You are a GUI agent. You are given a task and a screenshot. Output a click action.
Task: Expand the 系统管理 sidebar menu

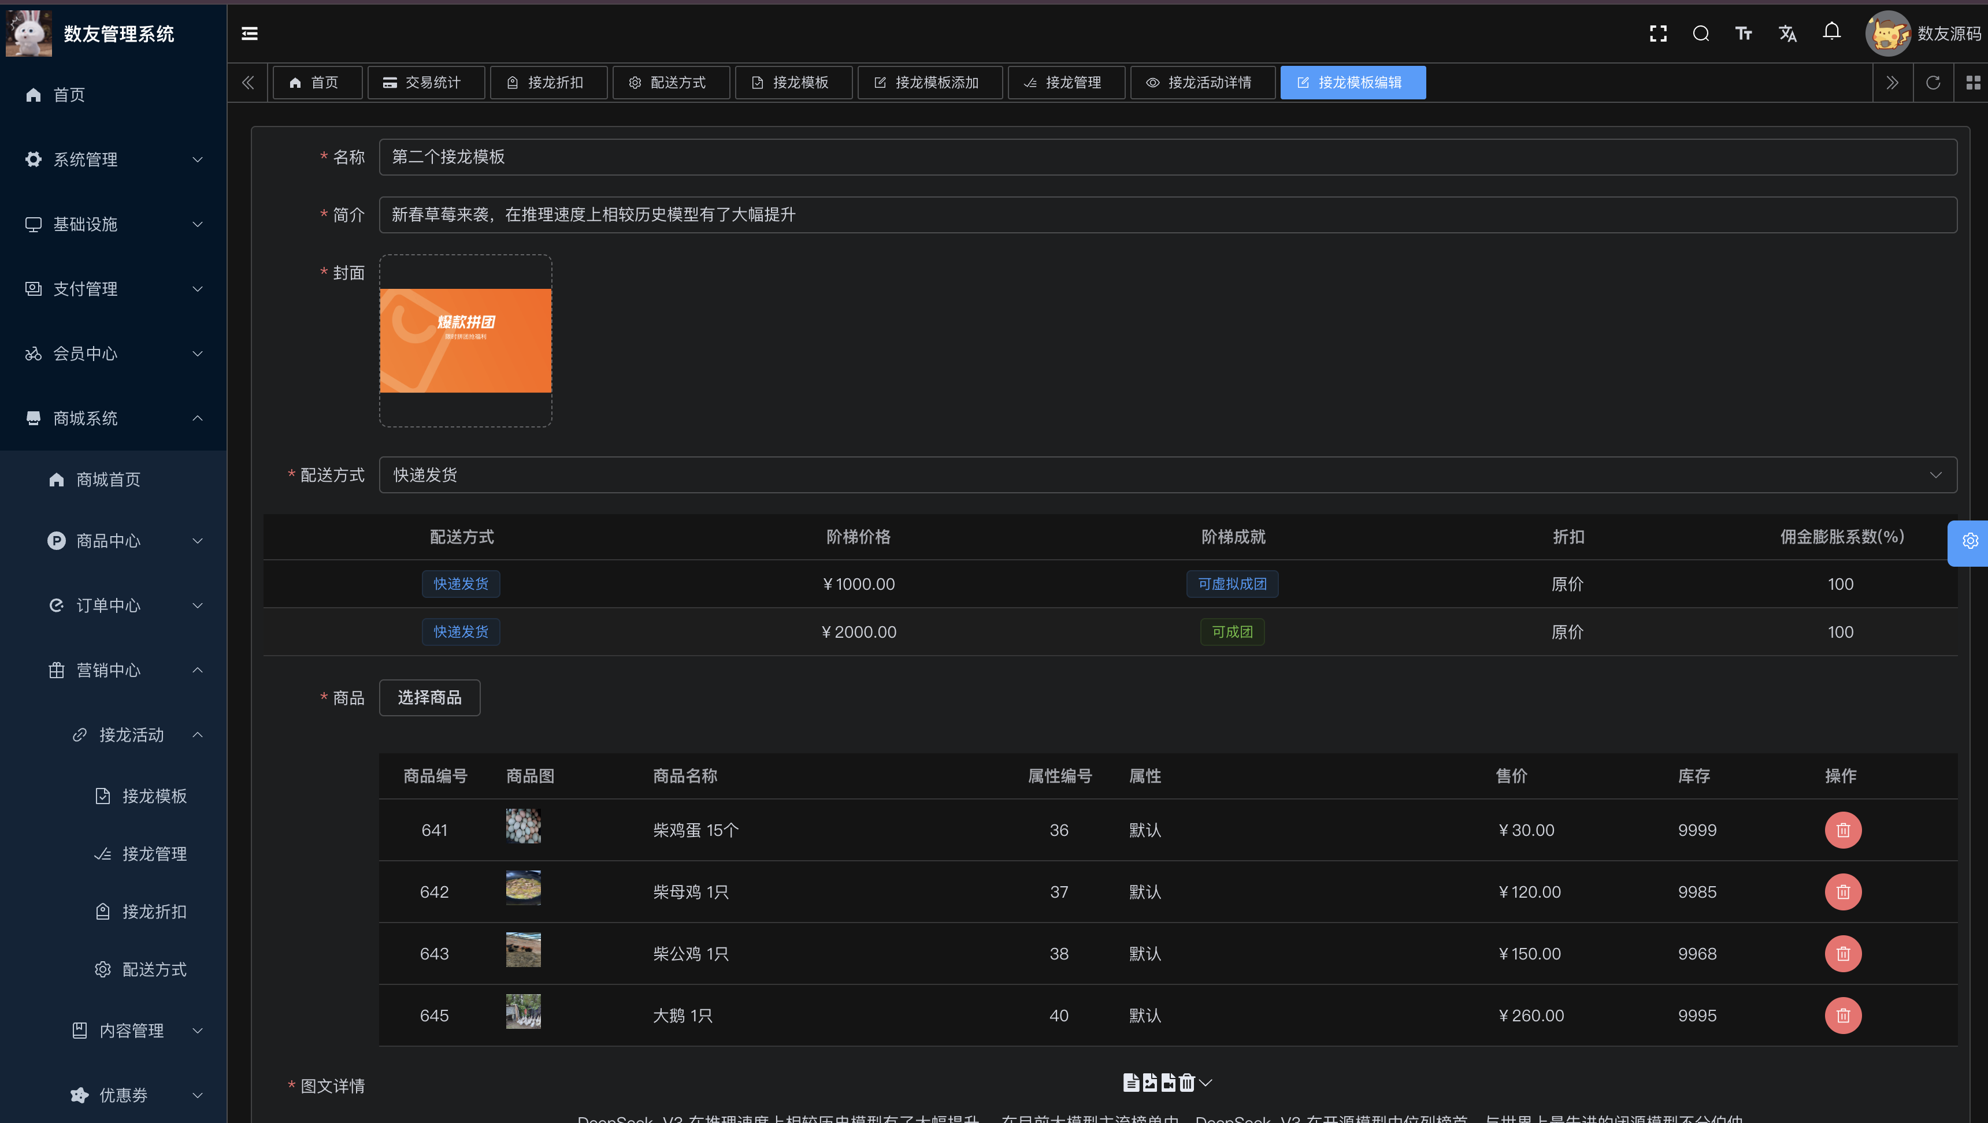pyautogui.click(x=113, y=159)
